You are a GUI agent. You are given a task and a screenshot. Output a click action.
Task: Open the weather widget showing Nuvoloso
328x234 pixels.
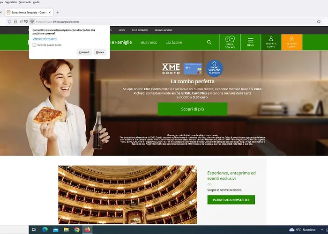[302, 230]
